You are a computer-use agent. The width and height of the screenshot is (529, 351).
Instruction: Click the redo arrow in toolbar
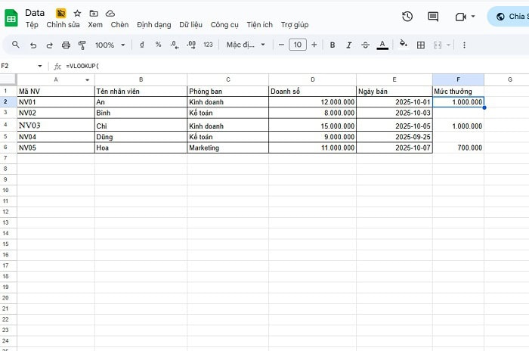tap(49, 45)
